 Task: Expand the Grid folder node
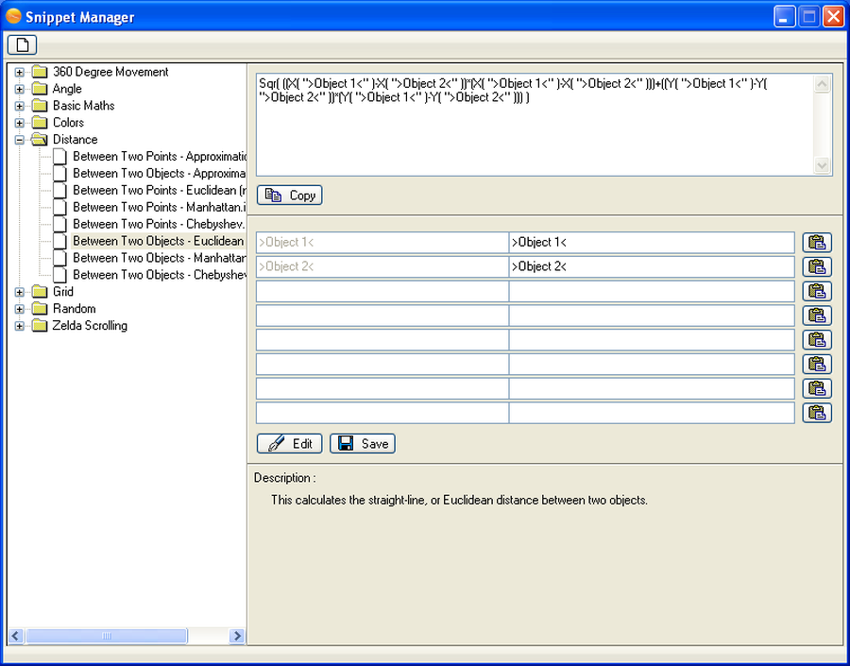coord(20,292)
